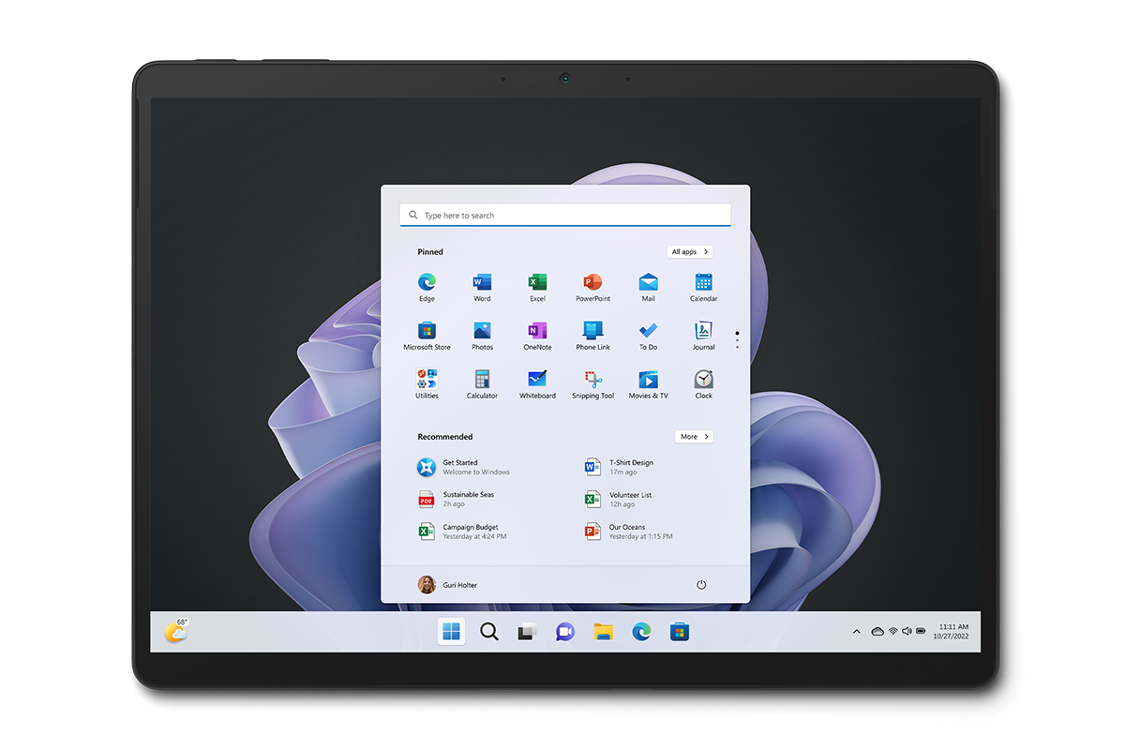Open the Whiteboard app
The image size is (1125, 750).
click(x=537, y=380)
